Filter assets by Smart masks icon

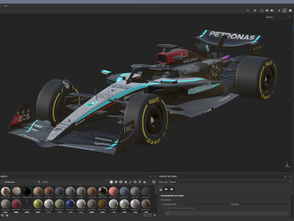[x=121, y=182]
